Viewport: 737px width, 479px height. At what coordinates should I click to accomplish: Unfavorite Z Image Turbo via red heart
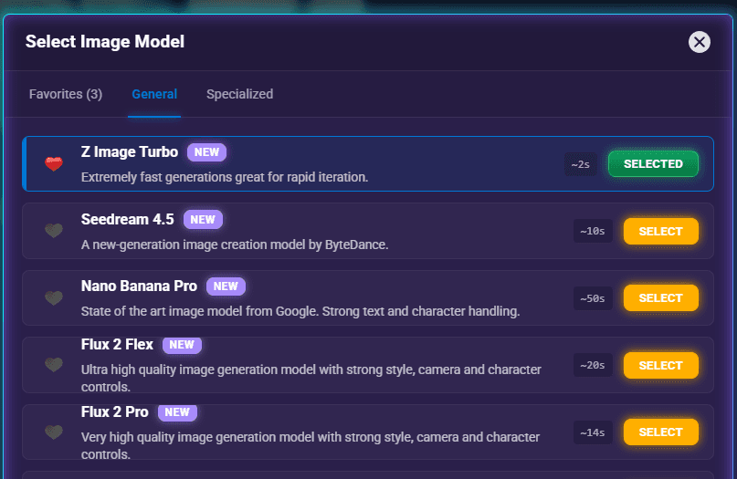pos(54,163)
